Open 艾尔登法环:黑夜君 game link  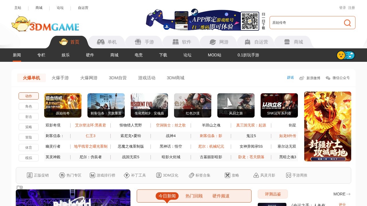(91, 125)
